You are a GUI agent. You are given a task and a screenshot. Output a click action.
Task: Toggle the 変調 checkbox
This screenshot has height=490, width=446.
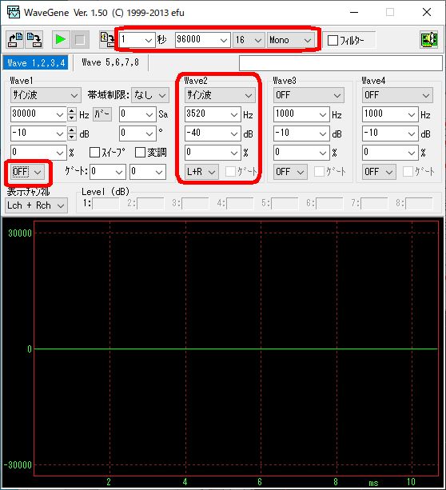coord(140,153)
